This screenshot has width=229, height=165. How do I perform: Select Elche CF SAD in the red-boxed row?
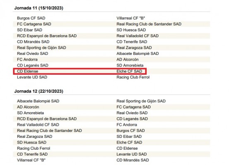[x=129, y=71]
